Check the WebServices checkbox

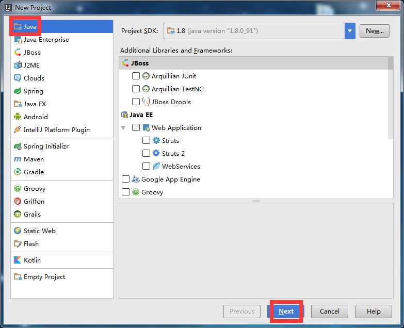tap(146, 166)
